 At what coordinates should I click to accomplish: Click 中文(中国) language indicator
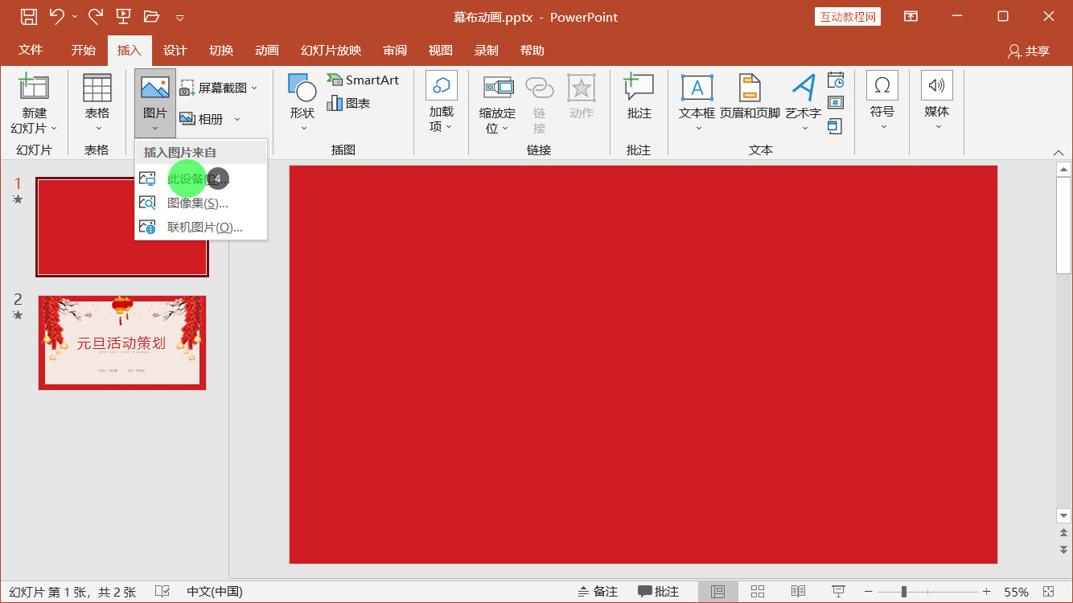click(x=215, y=592)
